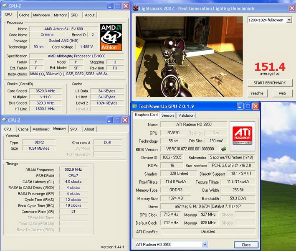Click the Channels # Dual field
The width and height of the screenshot is (296, 251).
[108, 142]
